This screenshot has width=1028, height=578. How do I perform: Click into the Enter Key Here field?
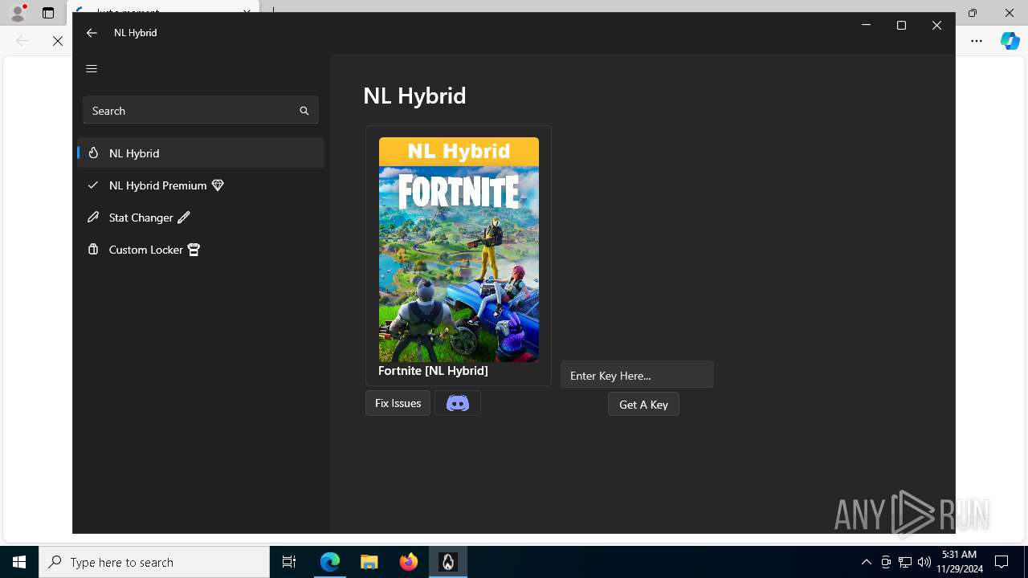(637, 375)
